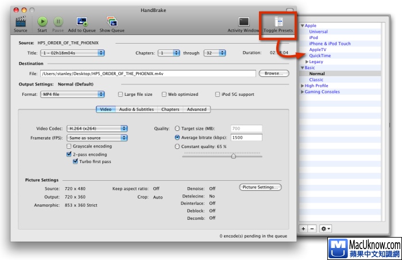Click the Anamorphic value '853 x 360 Strict'
Screen dimensions: 402x260
tap(81, 205)
